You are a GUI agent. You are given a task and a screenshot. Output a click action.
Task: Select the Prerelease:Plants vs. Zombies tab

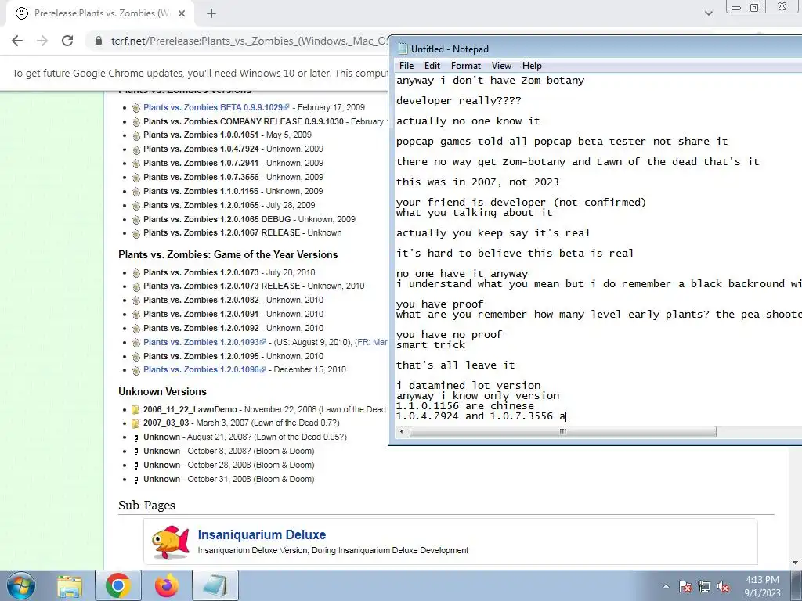(101, 13)
